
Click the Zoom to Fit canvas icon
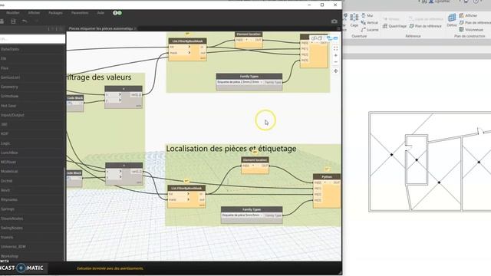click(335, 48)
